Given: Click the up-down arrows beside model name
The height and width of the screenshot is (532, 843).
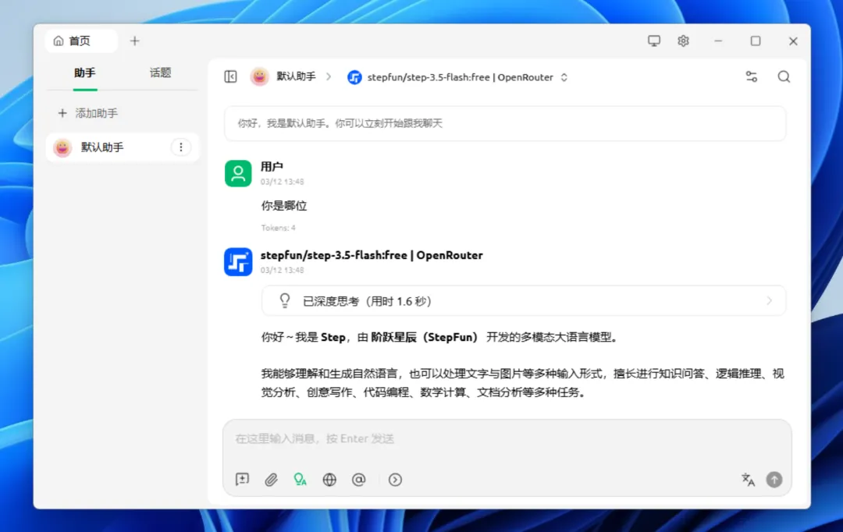Looking at the screenshot, I should [x=564, y=77].
